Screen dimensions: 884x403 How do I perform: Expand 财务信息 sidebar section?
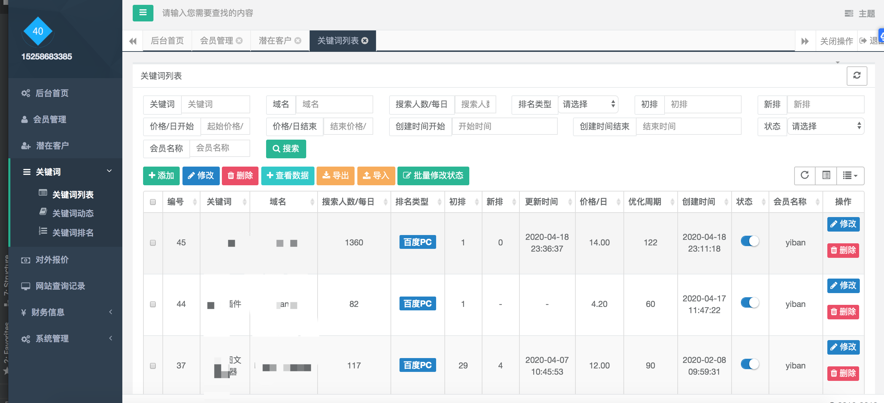(x=65, y=312)
